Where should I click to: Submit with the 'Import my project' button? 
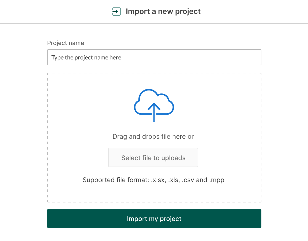pos(154,219)
